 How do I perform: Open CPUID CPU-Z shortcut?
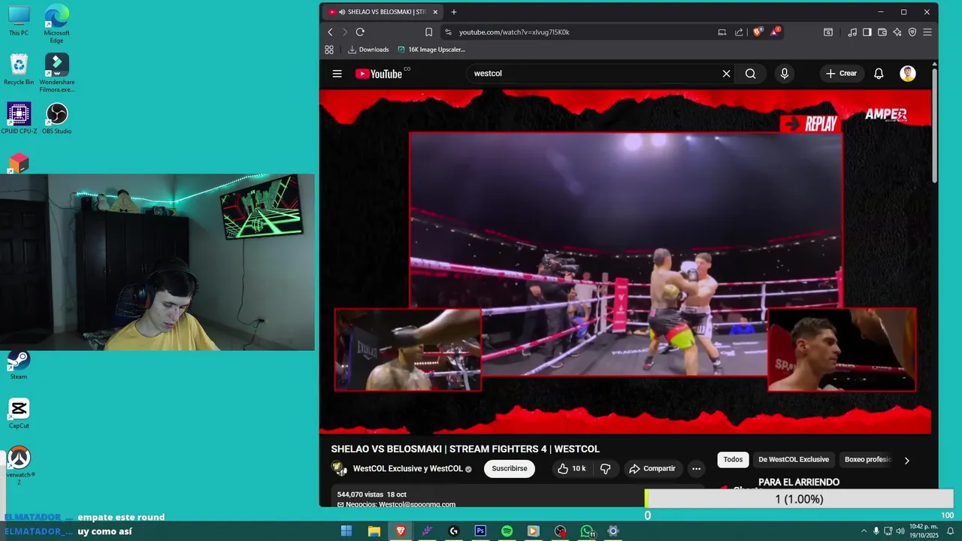coord(19,119)
